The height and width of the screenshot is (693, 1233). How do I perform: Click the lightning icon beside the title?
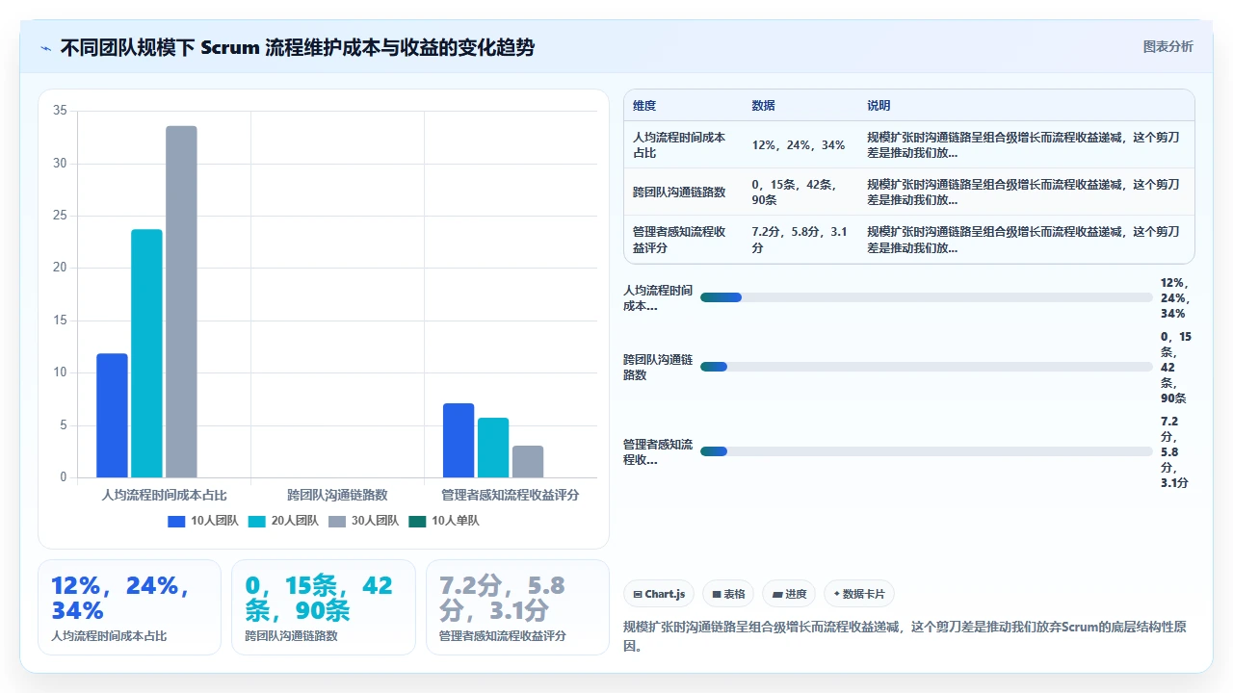[45, 47]
